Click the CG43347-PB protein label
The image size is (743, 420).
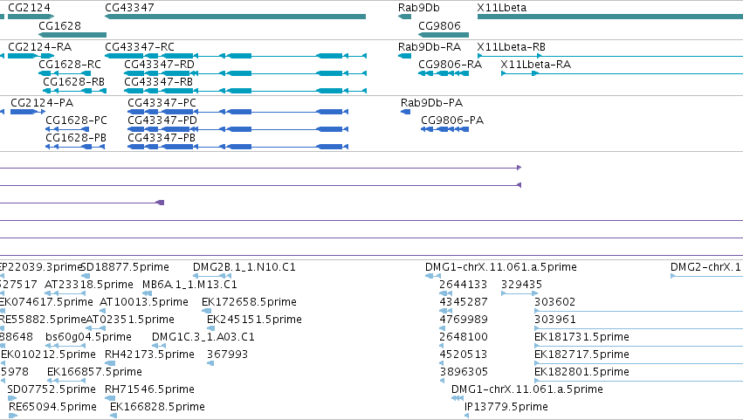(x=162, y=138)
